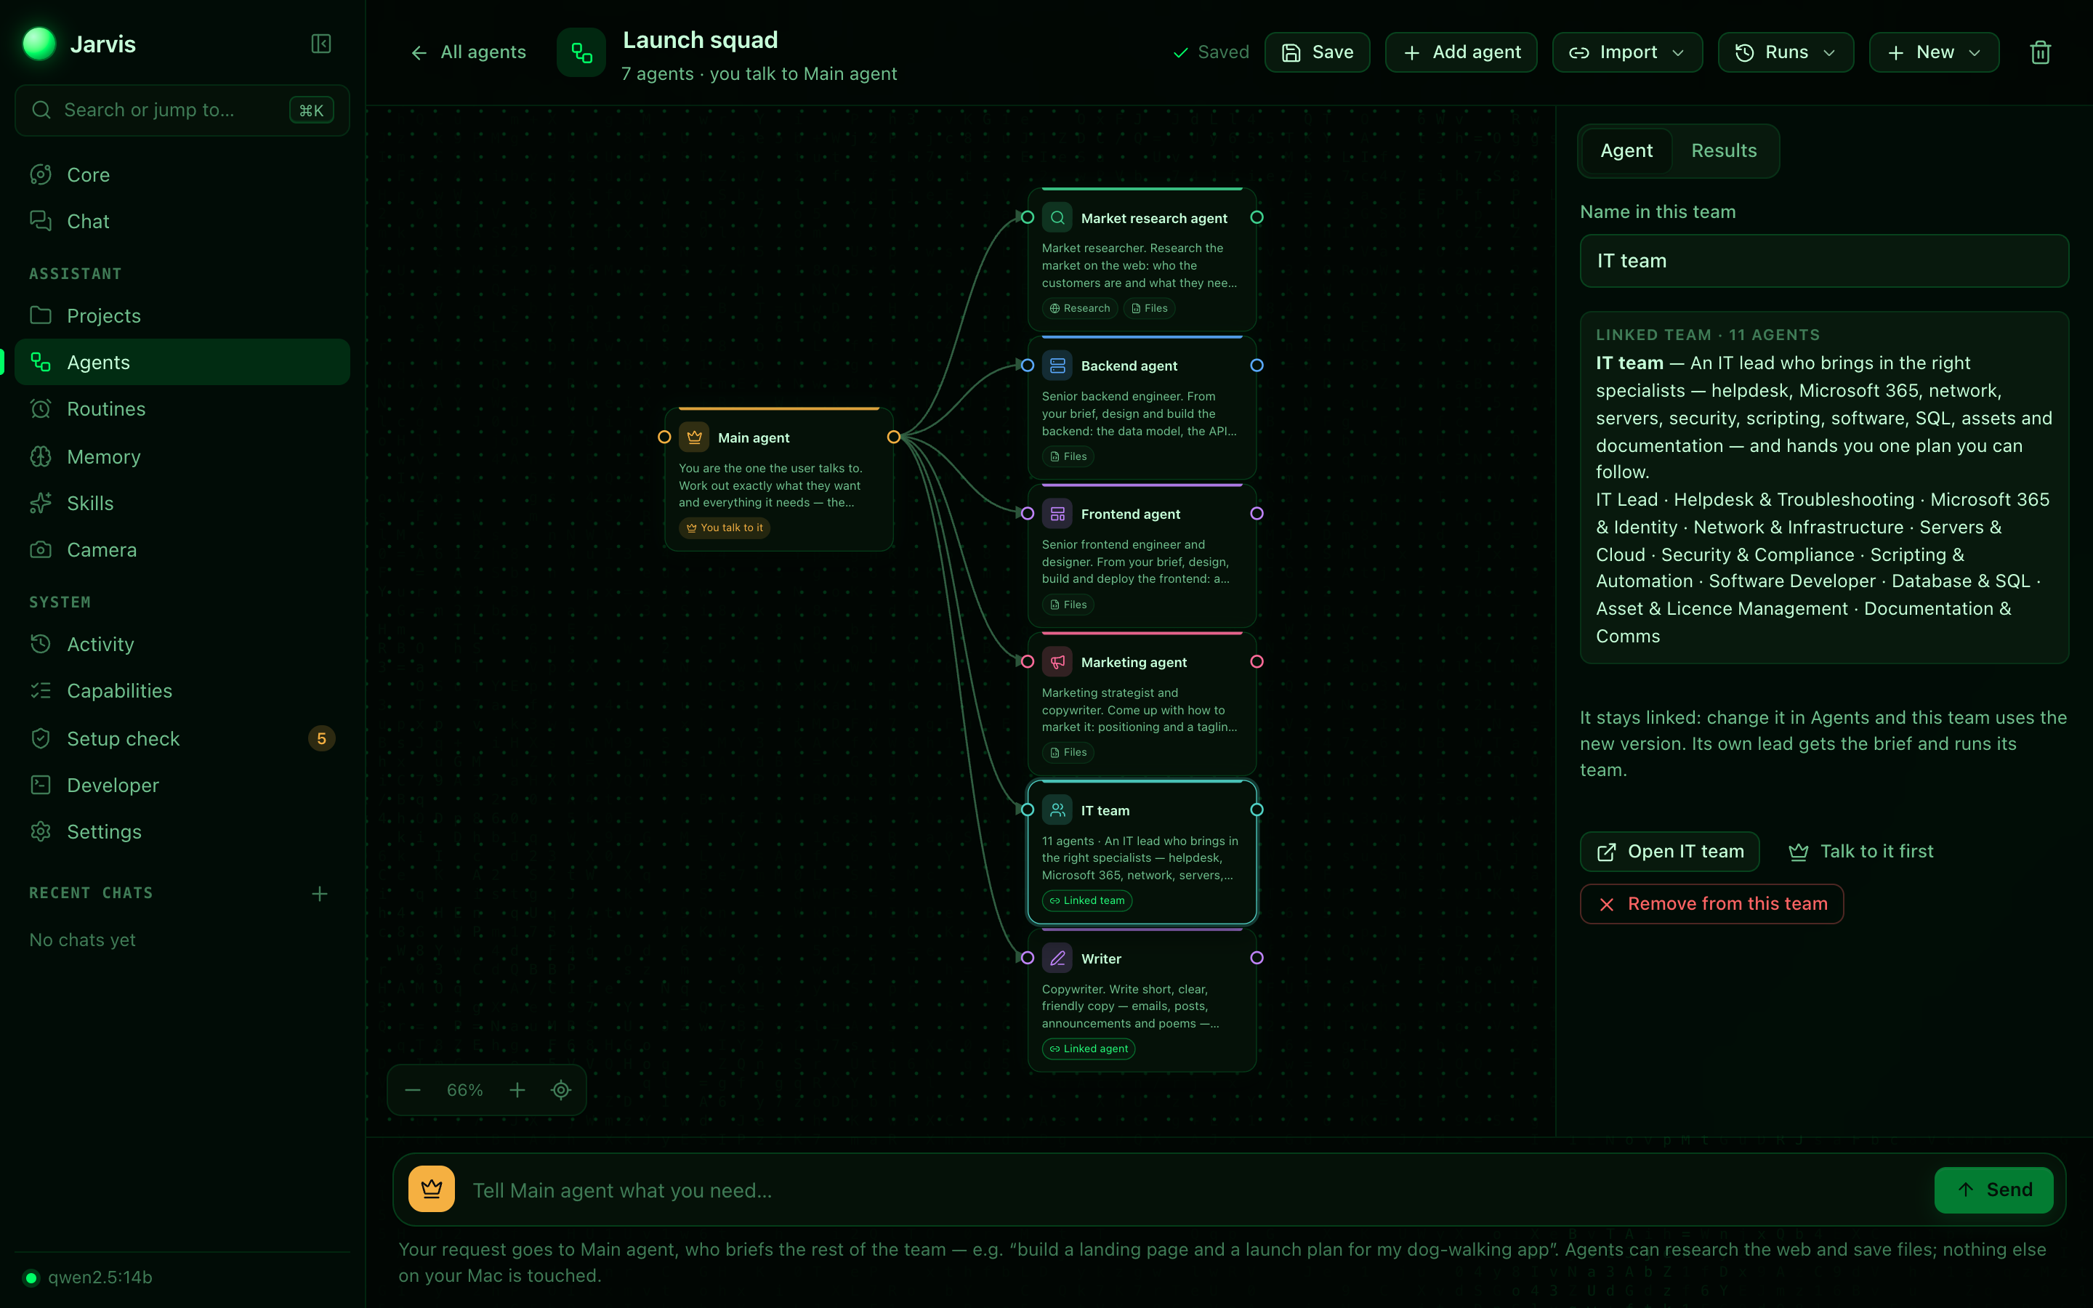Click the Jarvis green orb logo

[x=39, y=44]
